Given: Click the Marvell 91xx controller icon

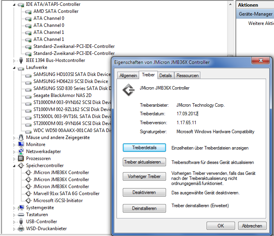Looking at the screenshot, I should click(28, 194).
